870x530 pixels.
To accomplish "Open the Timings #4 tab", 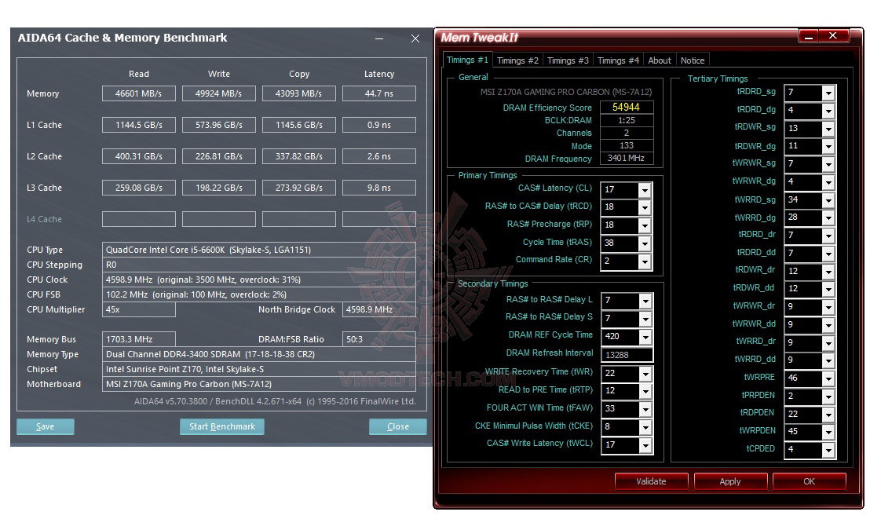I will click(x=618, y=60).
